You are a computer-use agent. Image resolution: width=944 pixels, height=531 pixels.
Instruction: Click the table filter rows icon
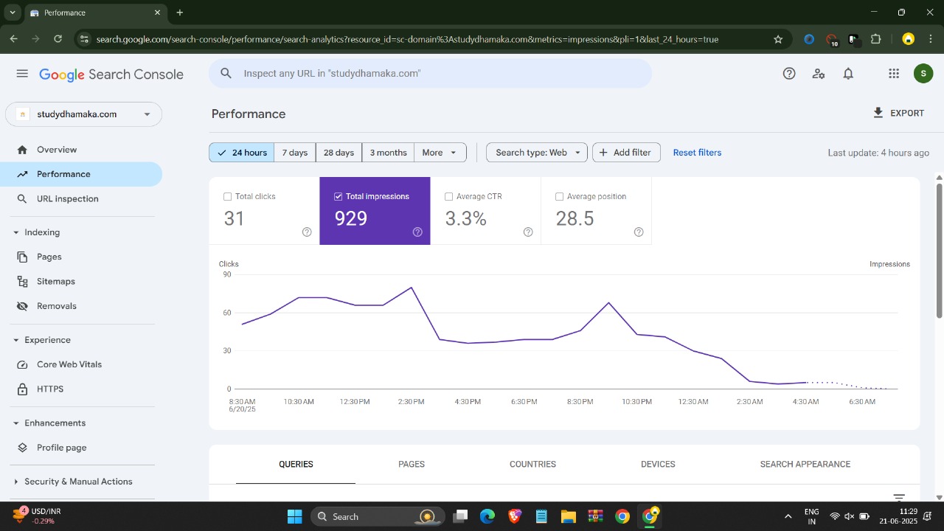pyautogui.click(x=899, y=498)
